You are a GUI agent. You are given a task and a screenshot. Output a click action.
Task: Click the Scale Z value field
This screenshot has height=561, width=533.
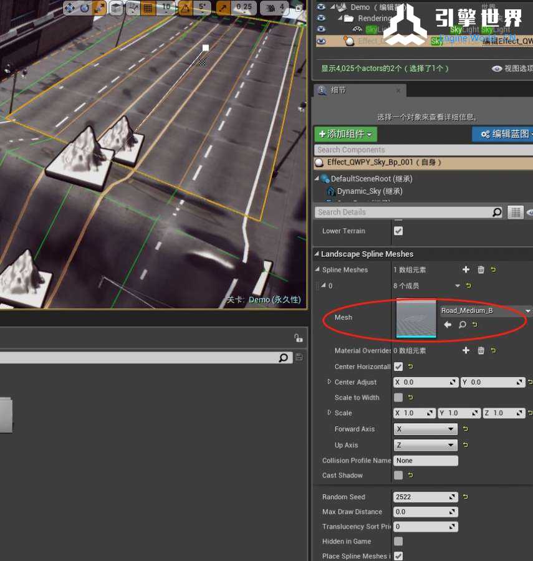504,413
